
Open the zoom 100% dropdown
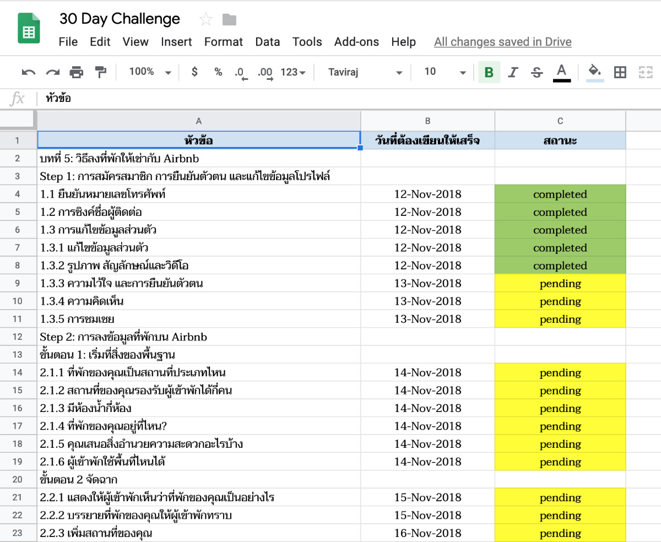coord(150,72)
